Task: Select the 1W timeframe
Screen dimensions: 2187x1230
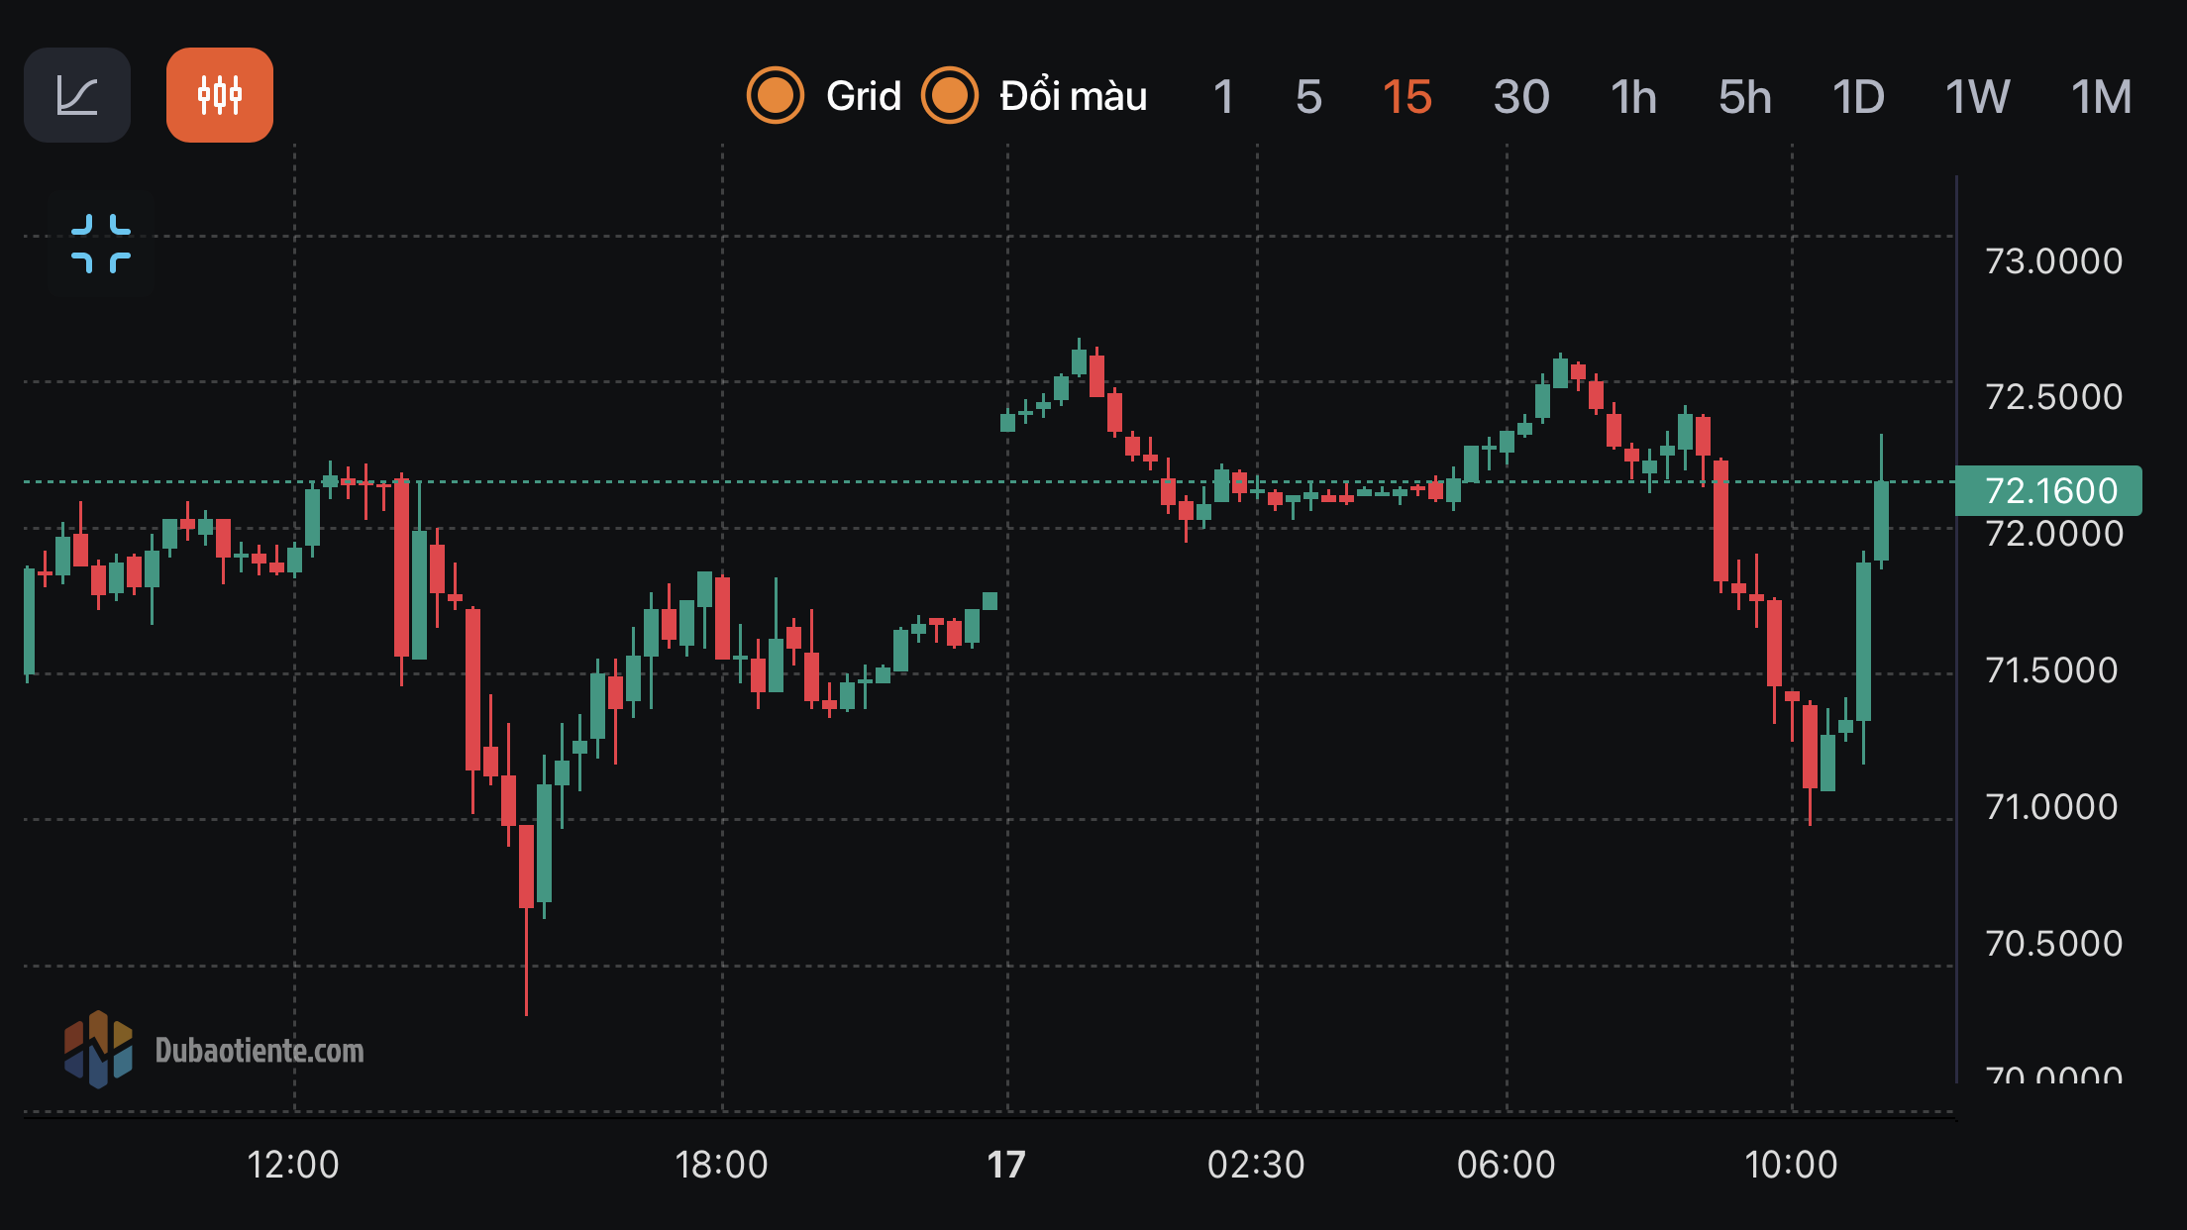Action: [x=1977, y=97]
